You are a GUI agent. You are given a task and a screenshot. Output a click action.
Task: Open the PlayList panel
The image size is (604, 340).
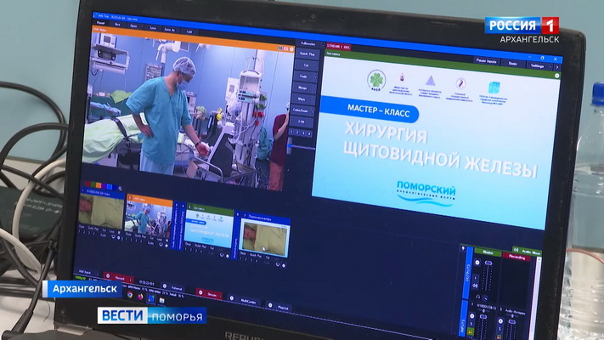(x=283, y=307)
